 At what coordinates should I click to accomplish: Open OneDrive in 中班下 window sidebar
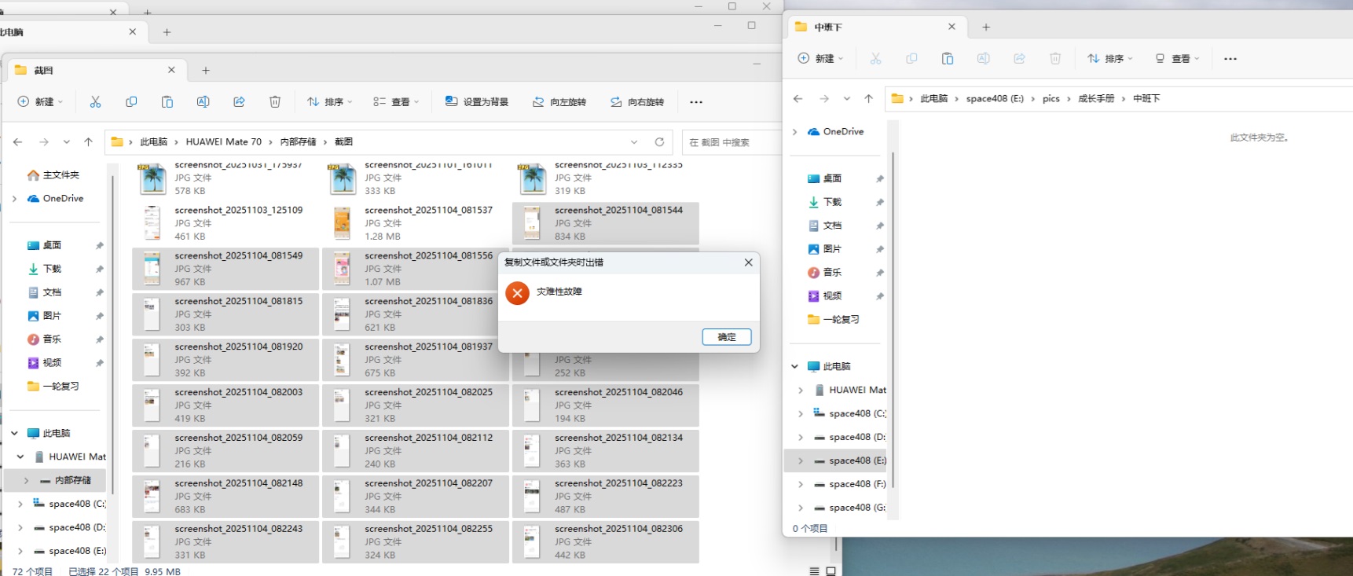(x=836, y=131)
